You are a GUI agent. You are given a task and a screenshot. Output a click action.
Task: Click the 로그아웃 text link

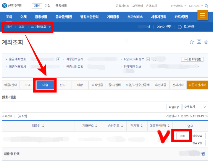coord(189,27)
